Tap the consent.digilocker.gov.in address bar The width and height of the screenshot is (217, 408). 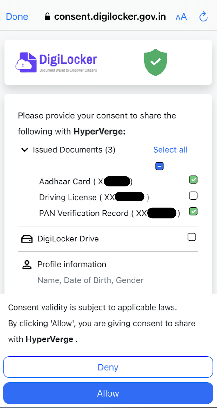point(109,16)
